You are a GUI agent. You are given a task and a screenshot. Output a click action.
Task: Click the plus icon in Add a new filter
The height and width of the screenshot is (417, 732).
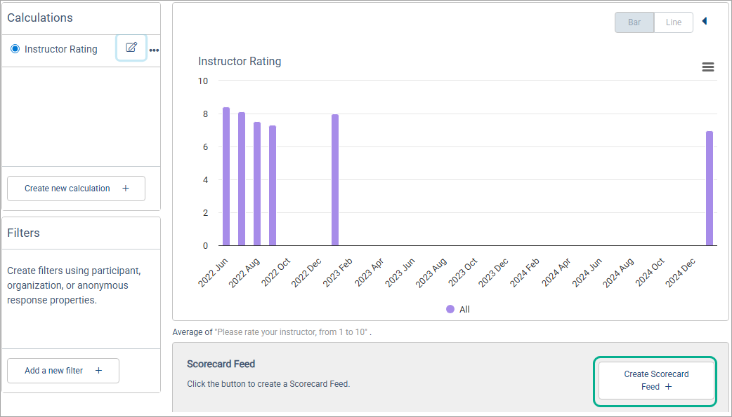coord(99,371)
